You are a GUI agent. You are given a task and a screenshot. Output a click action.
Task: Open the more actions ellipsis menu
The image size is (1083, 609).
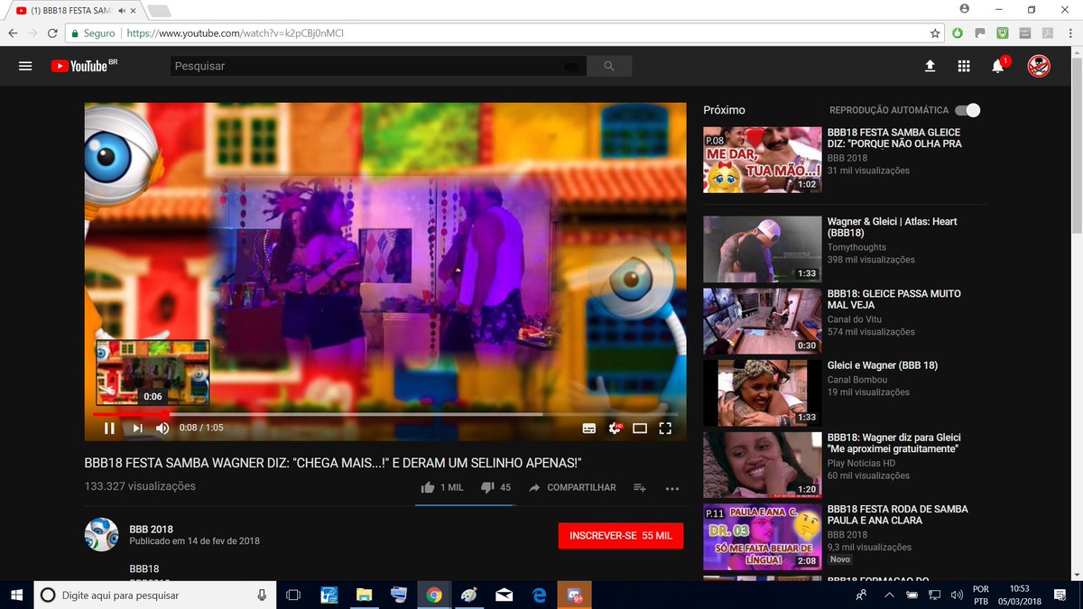[x=672, y=488]
